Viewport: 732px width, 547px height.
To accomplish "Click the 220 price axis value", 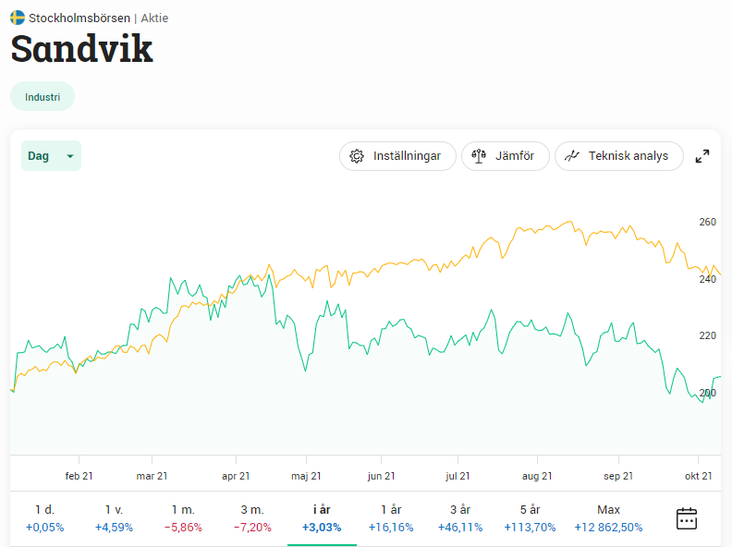I will pos(707,335).
